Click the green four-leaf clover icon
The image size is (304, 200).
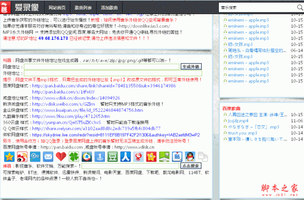point(74,157)
